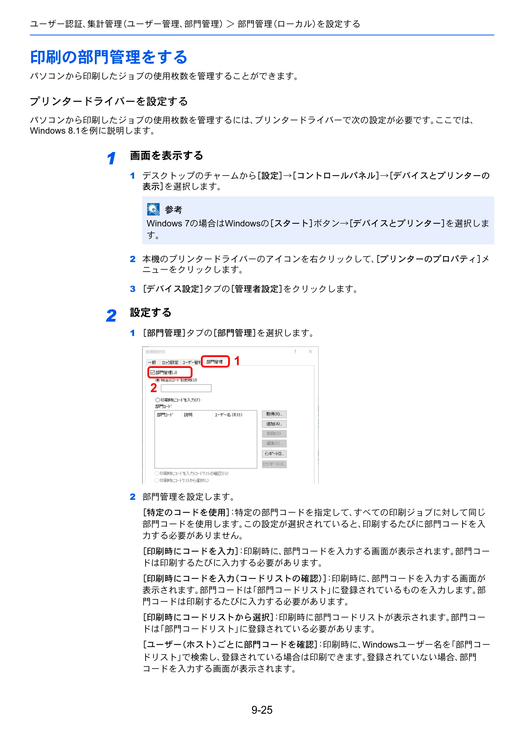Click the 部門コード column header
524x742 pixels.
click(168, 415)
